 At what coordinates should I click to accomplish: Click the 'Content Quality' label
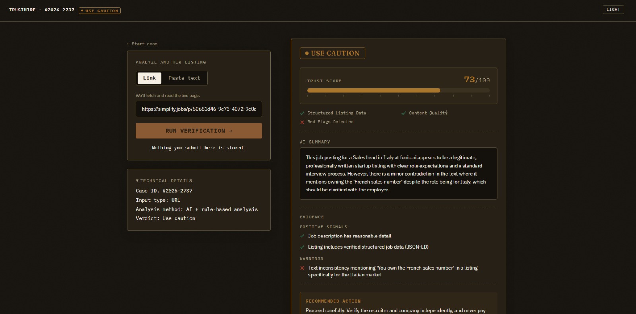click(x=428, y=113)
